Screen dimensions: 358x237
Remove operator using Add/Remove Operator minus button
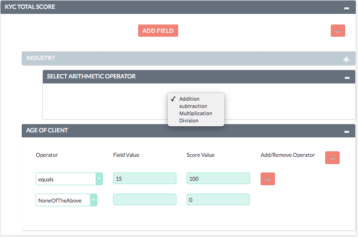click(x=332, y=158)
